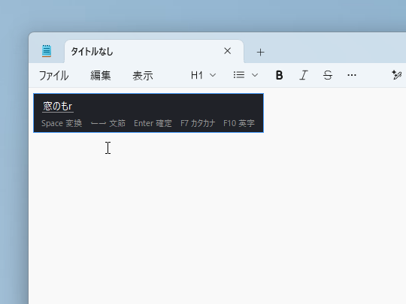Add a new tab with plus button

click(x=260, y=53)
